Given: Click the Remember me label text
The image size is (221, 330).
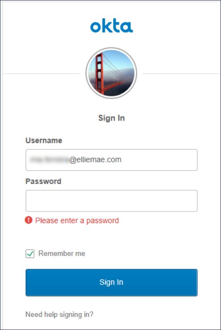Looking at the screenshot, I should pos(62,253).
